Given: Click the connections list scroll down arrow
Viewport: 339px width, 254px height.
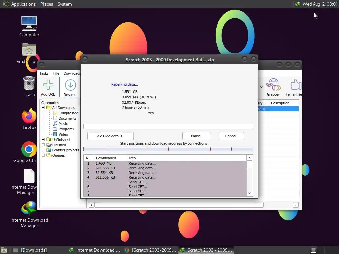Looking at the screenshot, I should (249, 193).
